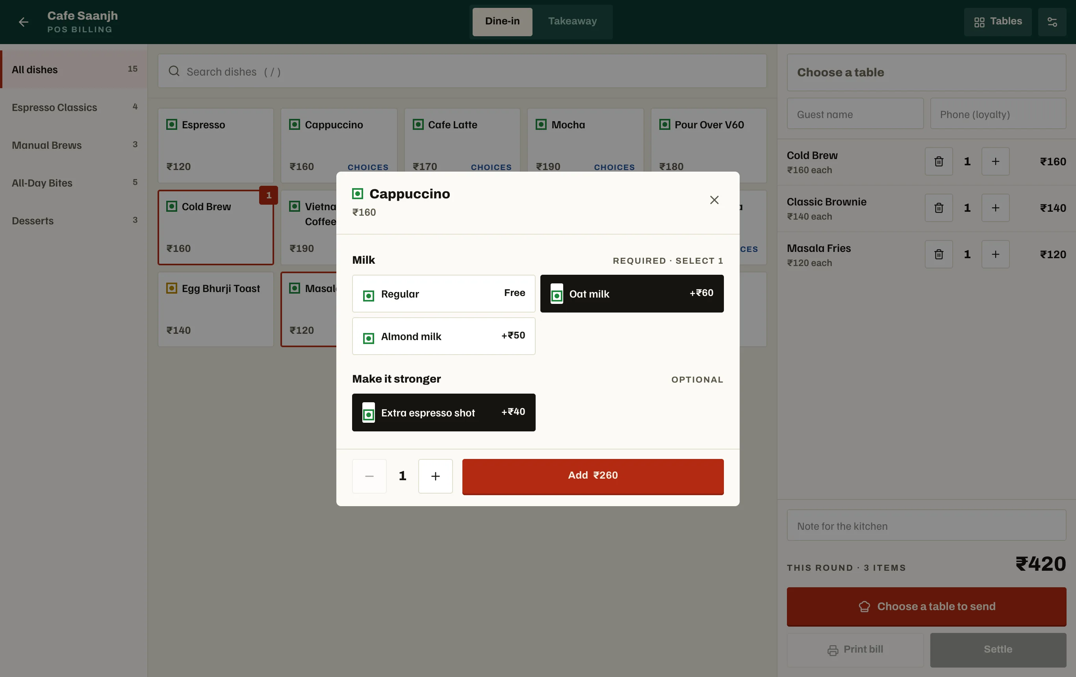1076x677 pixels.
Task: Click the search magnifier icon
Action: click(174, 72)
